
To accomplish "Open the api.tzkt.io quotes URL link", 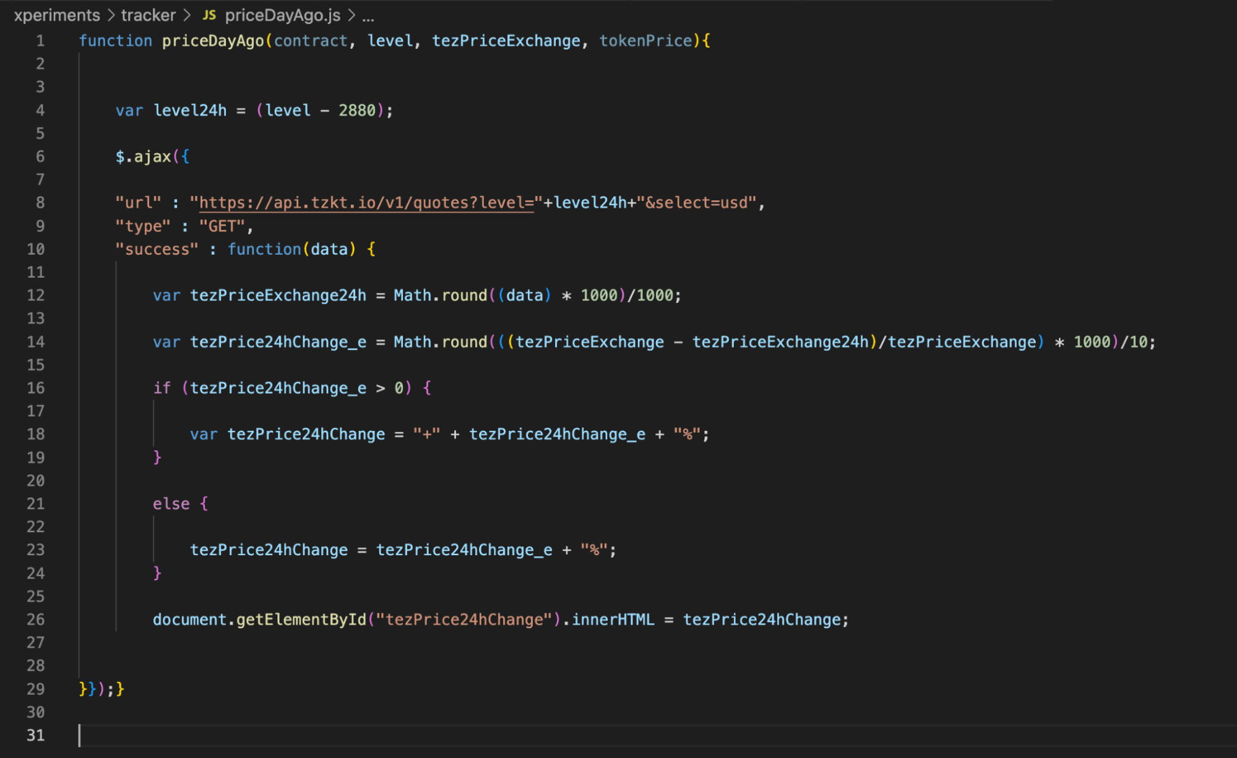I will coord(366,203).
